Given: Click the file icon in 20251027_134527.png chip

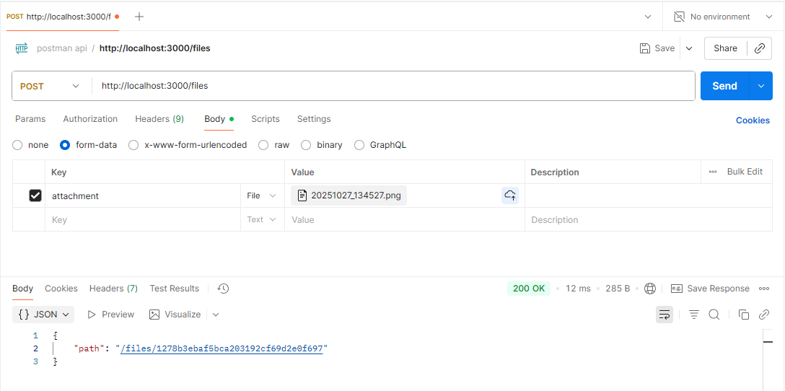Looking at the screenshot, I should coord(302,195).
